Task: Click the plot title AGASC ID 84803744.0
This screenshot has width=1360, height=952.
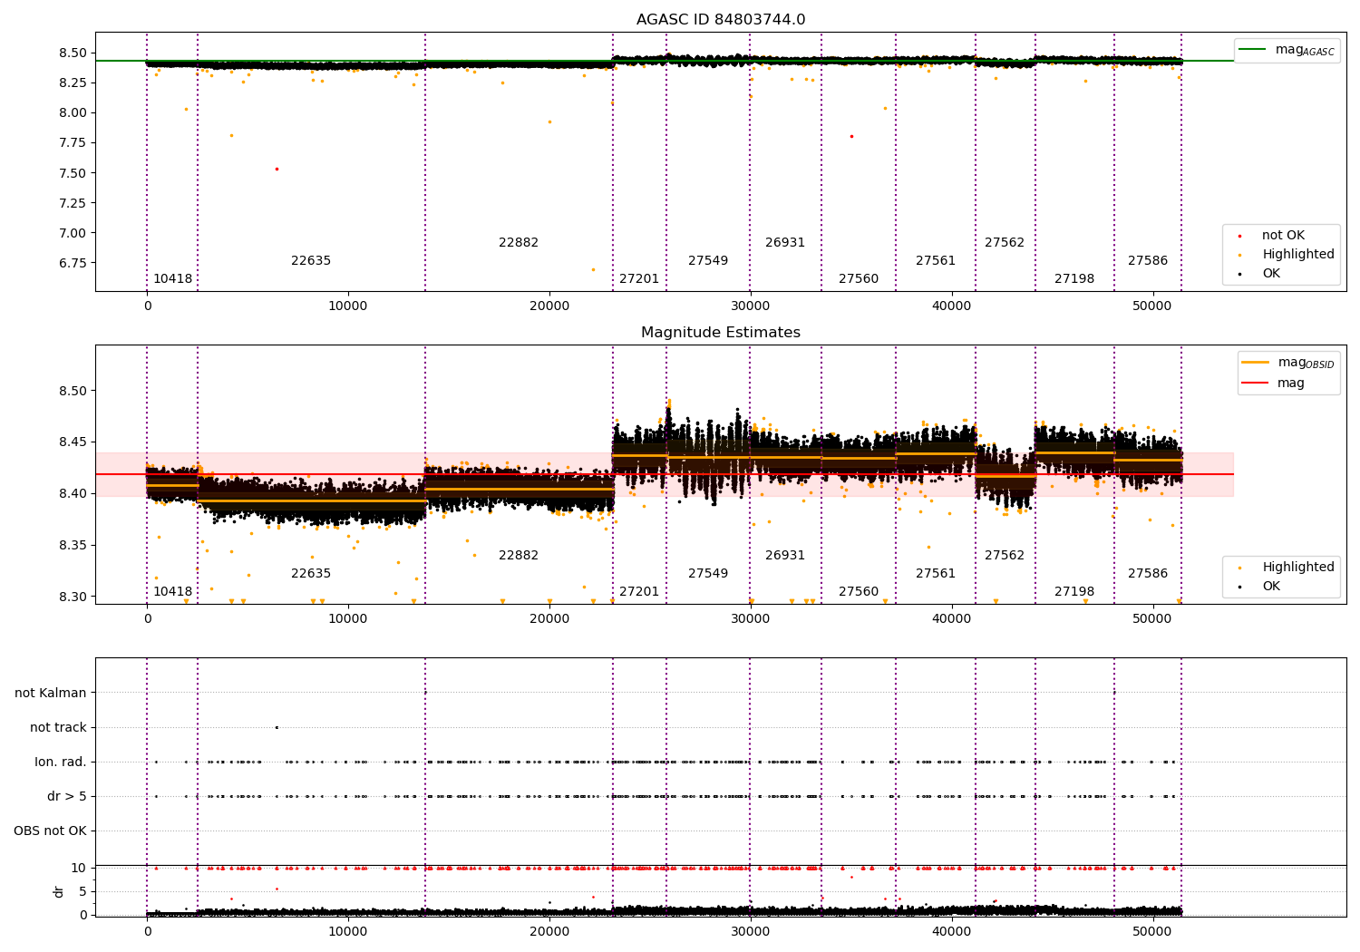Action: pos(721,20)
